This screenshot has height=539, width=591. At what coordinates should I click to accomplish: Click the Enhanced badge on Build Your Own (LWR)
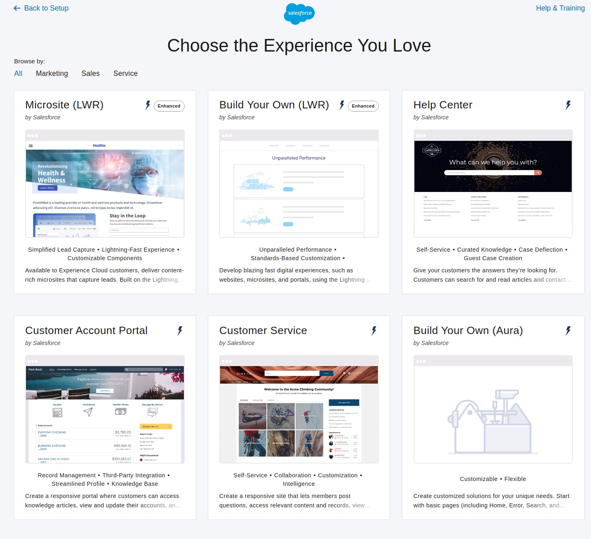click(363, 106)
